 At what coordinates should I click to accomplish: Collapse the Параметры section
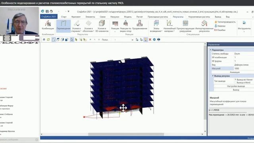210,50
